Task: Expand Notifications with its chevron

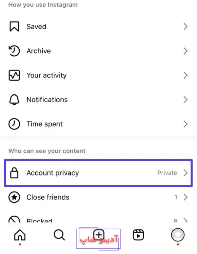Action: click(x=186, y=100)
